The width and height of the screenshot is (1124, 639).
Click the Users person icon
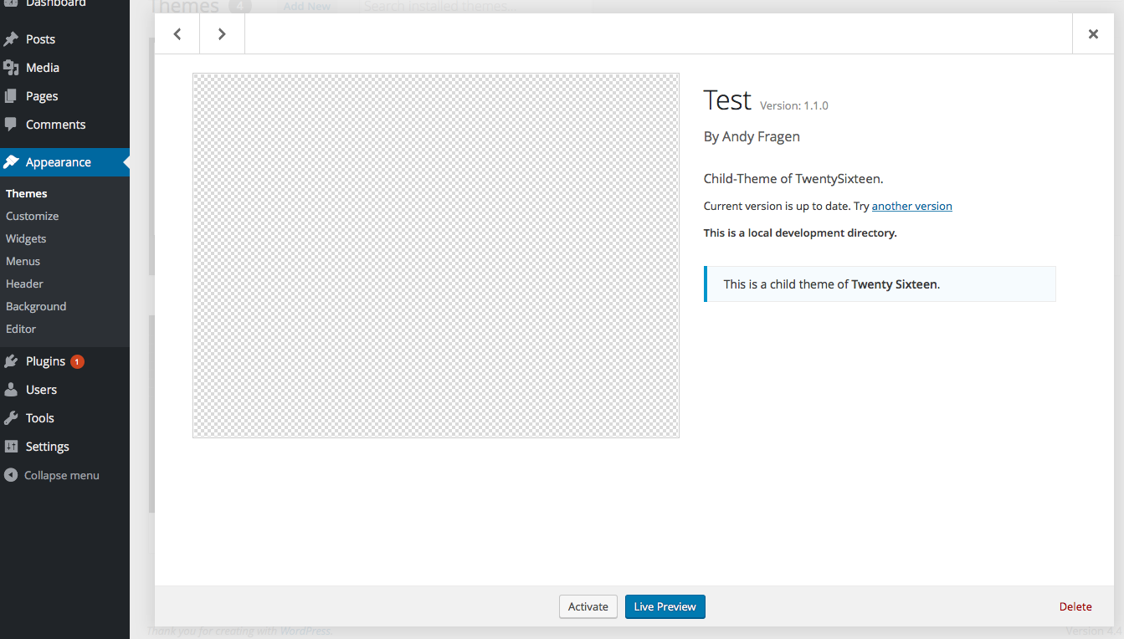pyautogui.click(x=11, y=390)
